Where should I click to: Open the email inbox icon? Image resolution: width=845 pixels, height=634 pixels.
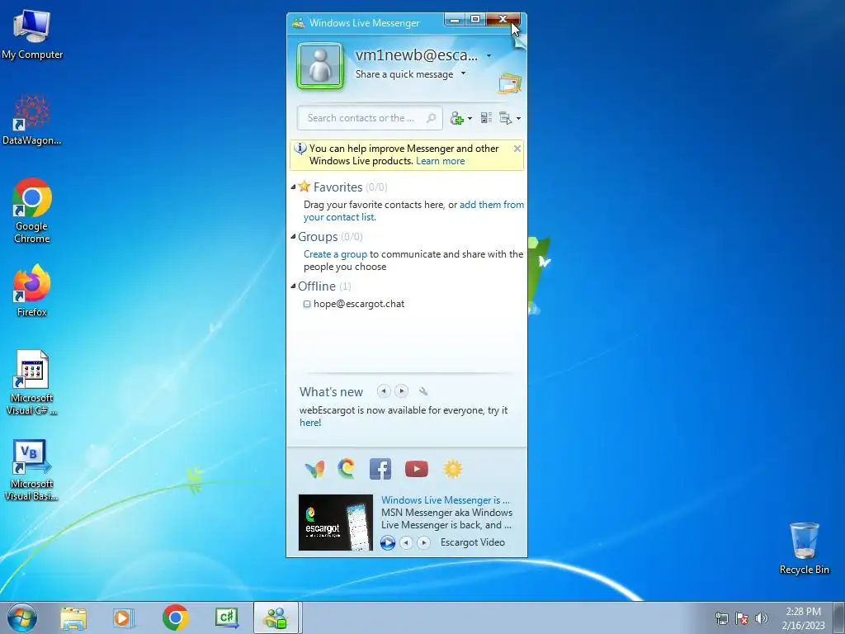tap(509, 83)
